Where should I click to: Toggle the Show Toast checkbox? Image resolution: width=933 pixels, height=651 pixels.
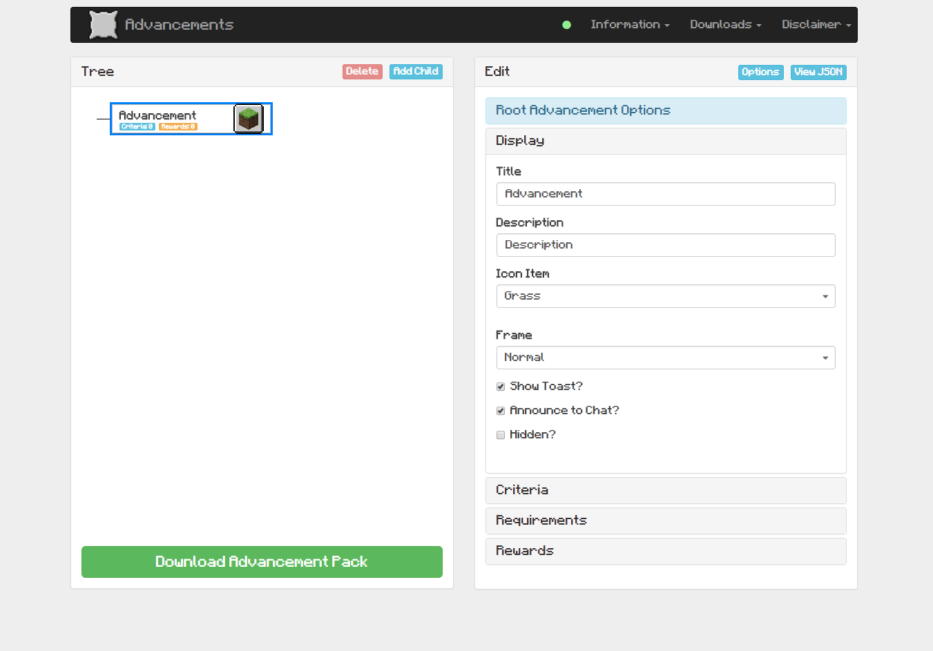pos(501,387)
